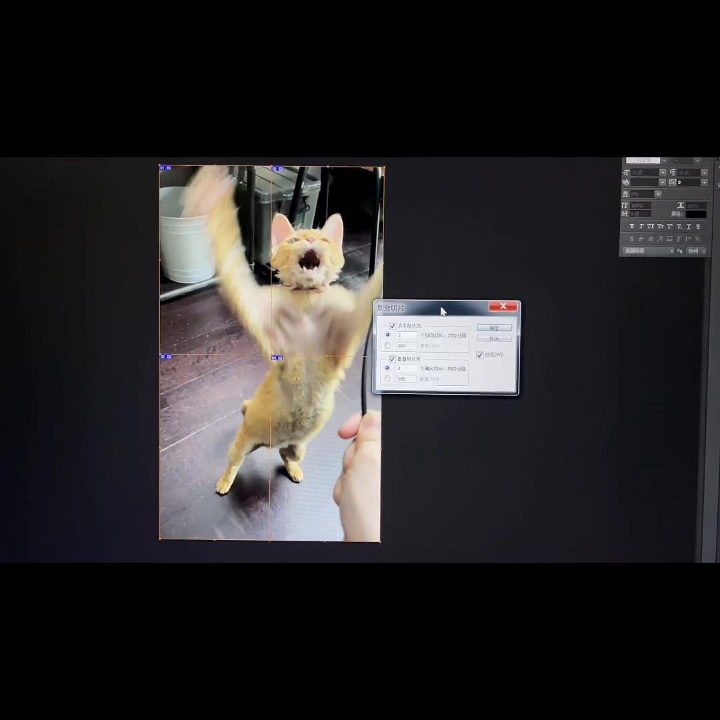The image size is (720, 720).
Task: Click the horizontal scale 100% field
Action: coord(696,206)
